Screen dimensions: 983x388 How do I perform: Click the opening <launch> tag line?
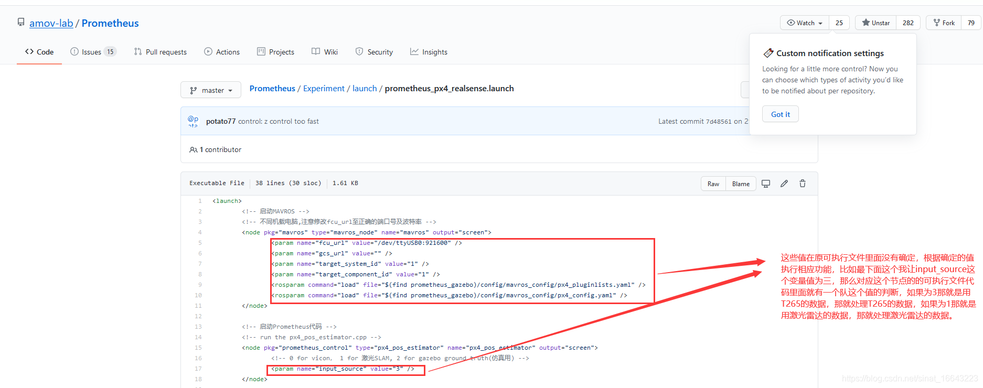tap(227, 201)
